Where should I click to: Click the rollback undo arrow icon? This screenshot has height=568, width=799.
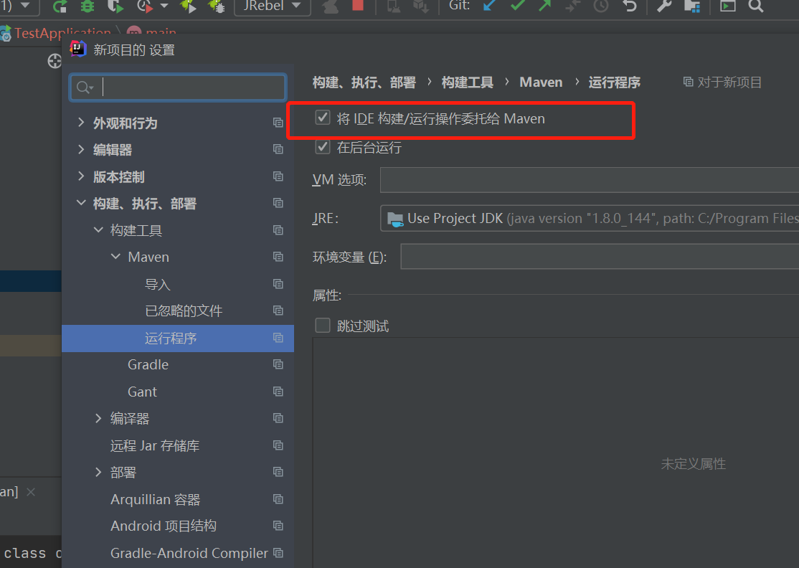coord(630,6)
